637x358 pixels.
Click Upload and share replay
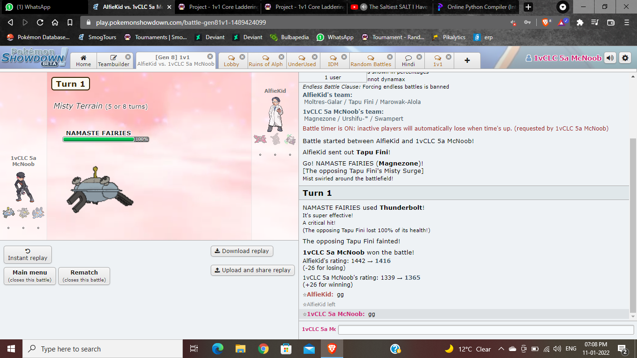pyautogui.click(x=252, y=270)
